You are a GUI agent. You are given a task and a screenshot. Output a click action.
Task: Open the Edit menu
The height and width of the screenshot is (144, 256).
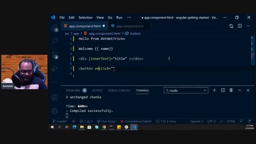[72, 18]
